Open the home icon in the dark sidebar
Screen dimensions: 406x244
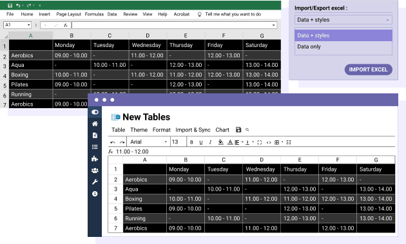tap(95, 124)
